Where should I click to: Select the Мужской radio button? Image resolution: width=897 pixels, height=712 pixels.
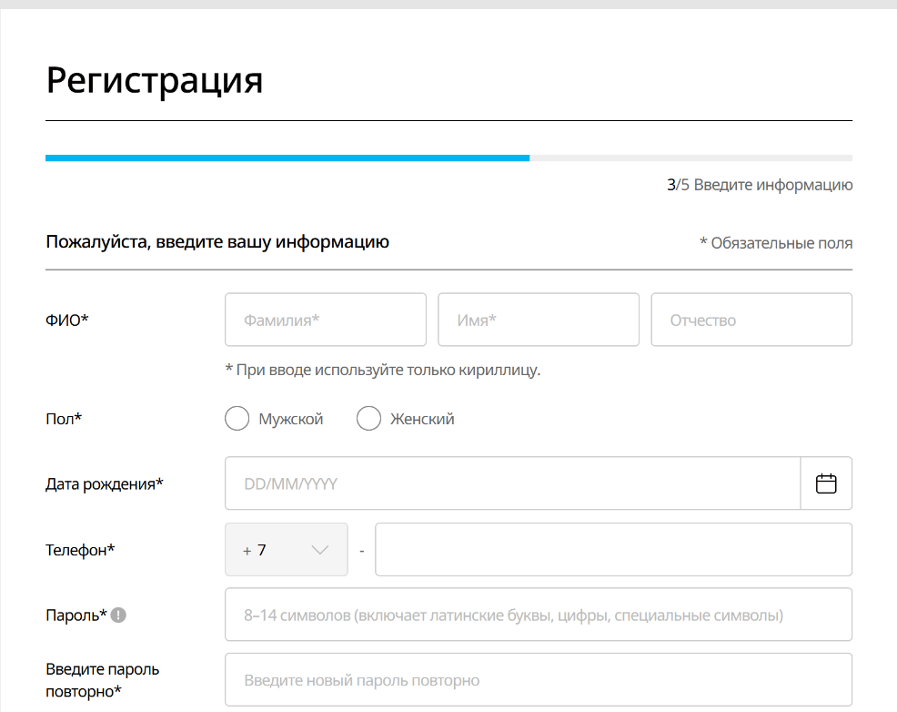(x=237, y=419)
